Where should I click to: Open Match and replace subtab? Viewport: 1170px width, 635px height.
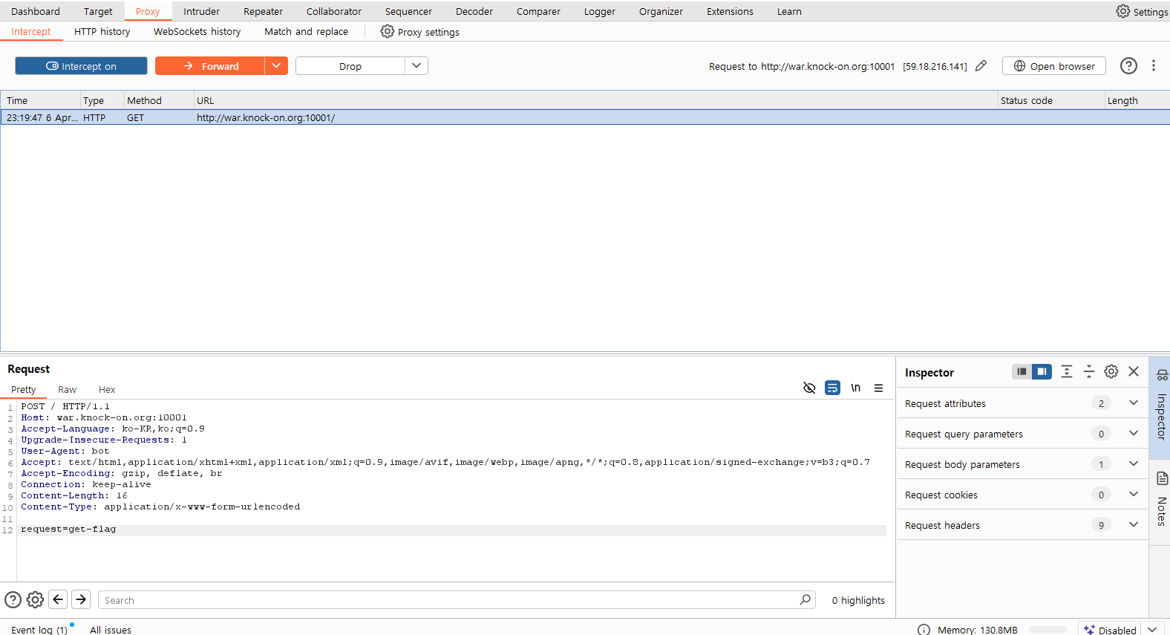(x=306, y=31)
